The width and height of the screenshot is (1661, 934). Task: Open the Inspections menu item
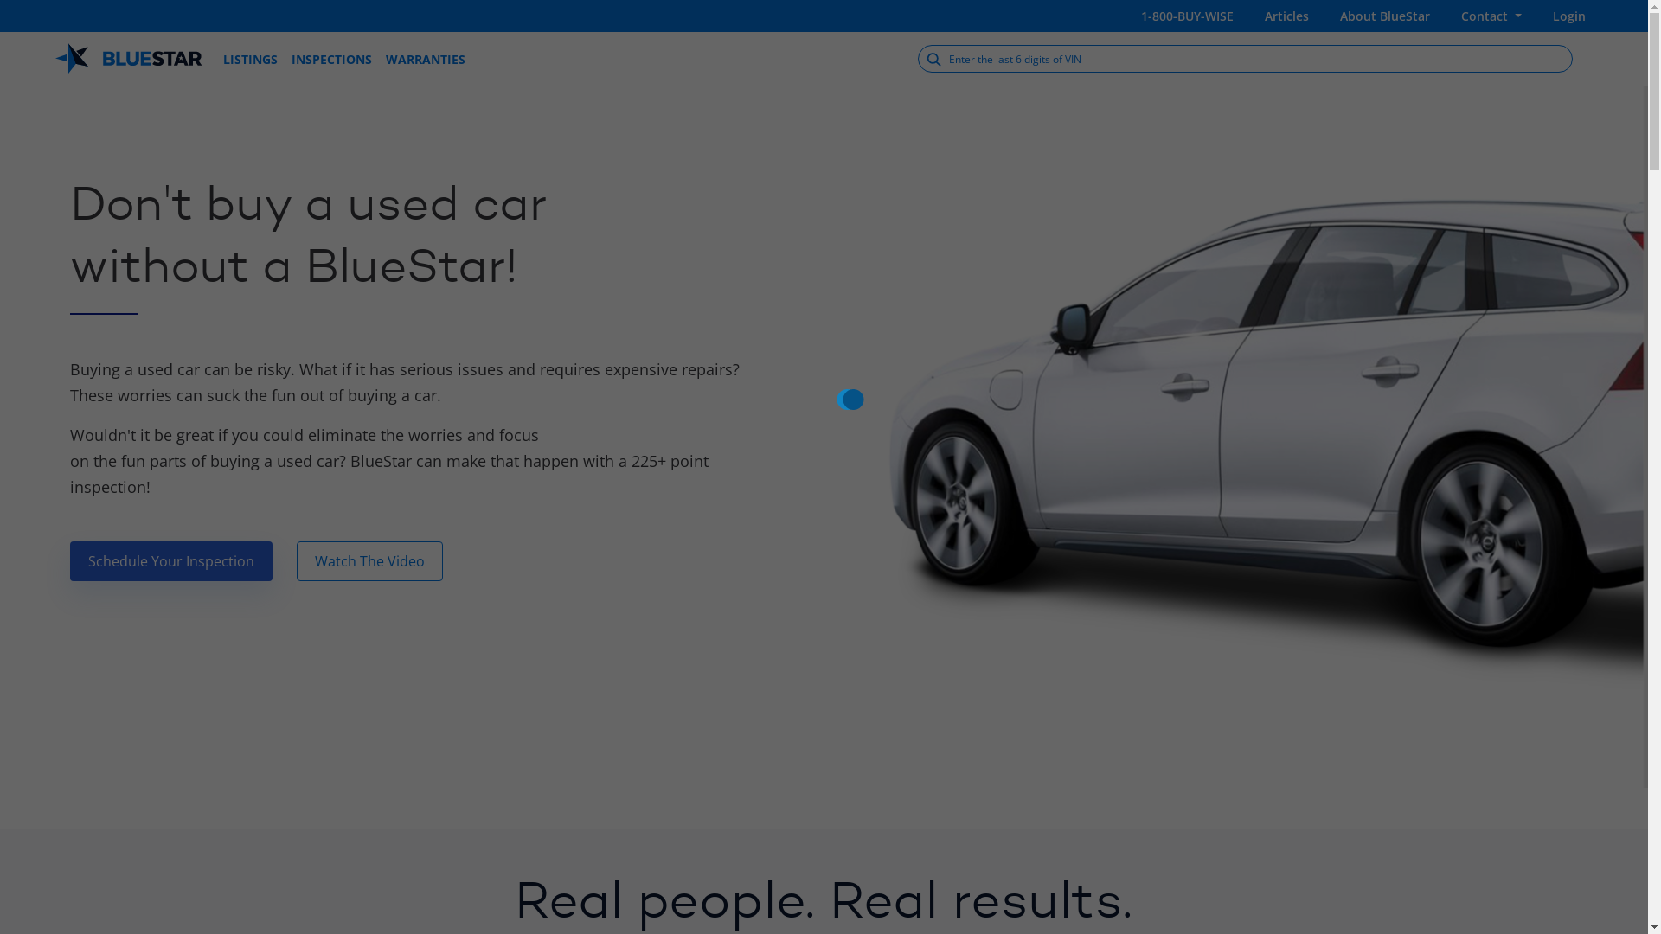point(331,60)
